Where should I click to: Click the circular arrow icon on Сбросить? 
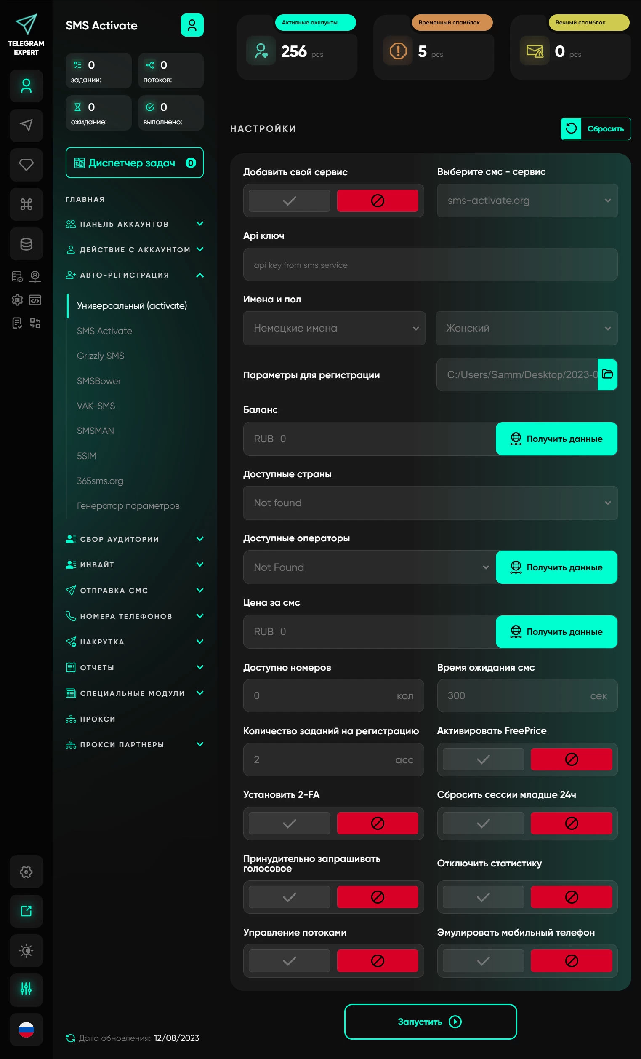(x=571, y=128)
